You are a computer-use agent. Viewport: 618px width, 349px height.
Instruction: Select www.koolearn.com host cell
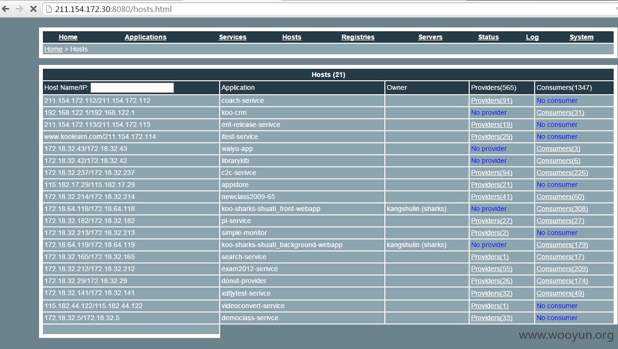131,137
